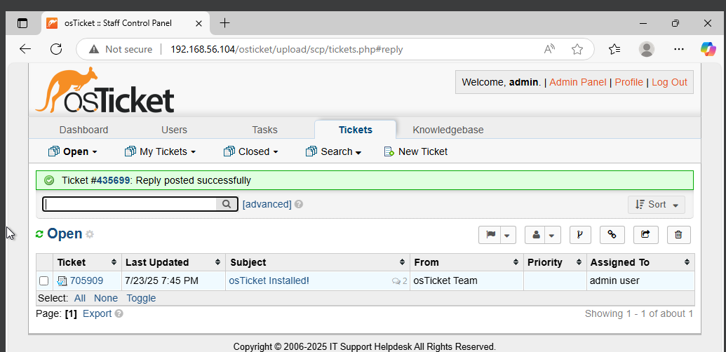The image size is (726, 352).
Task: Click Toggle selection link
Action: 141,298
